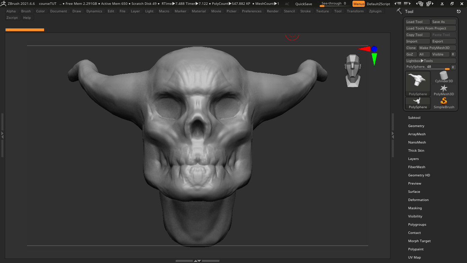The image size is (467, 263).
Task: Expand the Subtool section
Action: pyautogui.click(x=414, y=118)
